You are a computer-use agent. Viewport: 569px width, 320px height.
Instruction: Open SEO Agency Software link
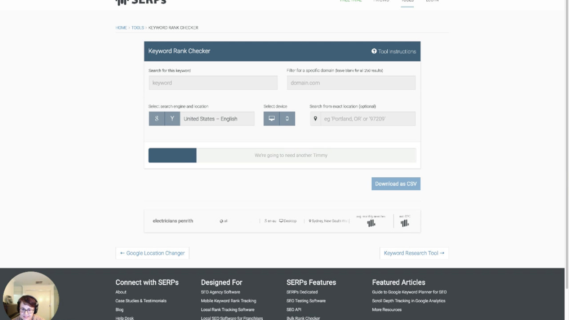[220, 292]
